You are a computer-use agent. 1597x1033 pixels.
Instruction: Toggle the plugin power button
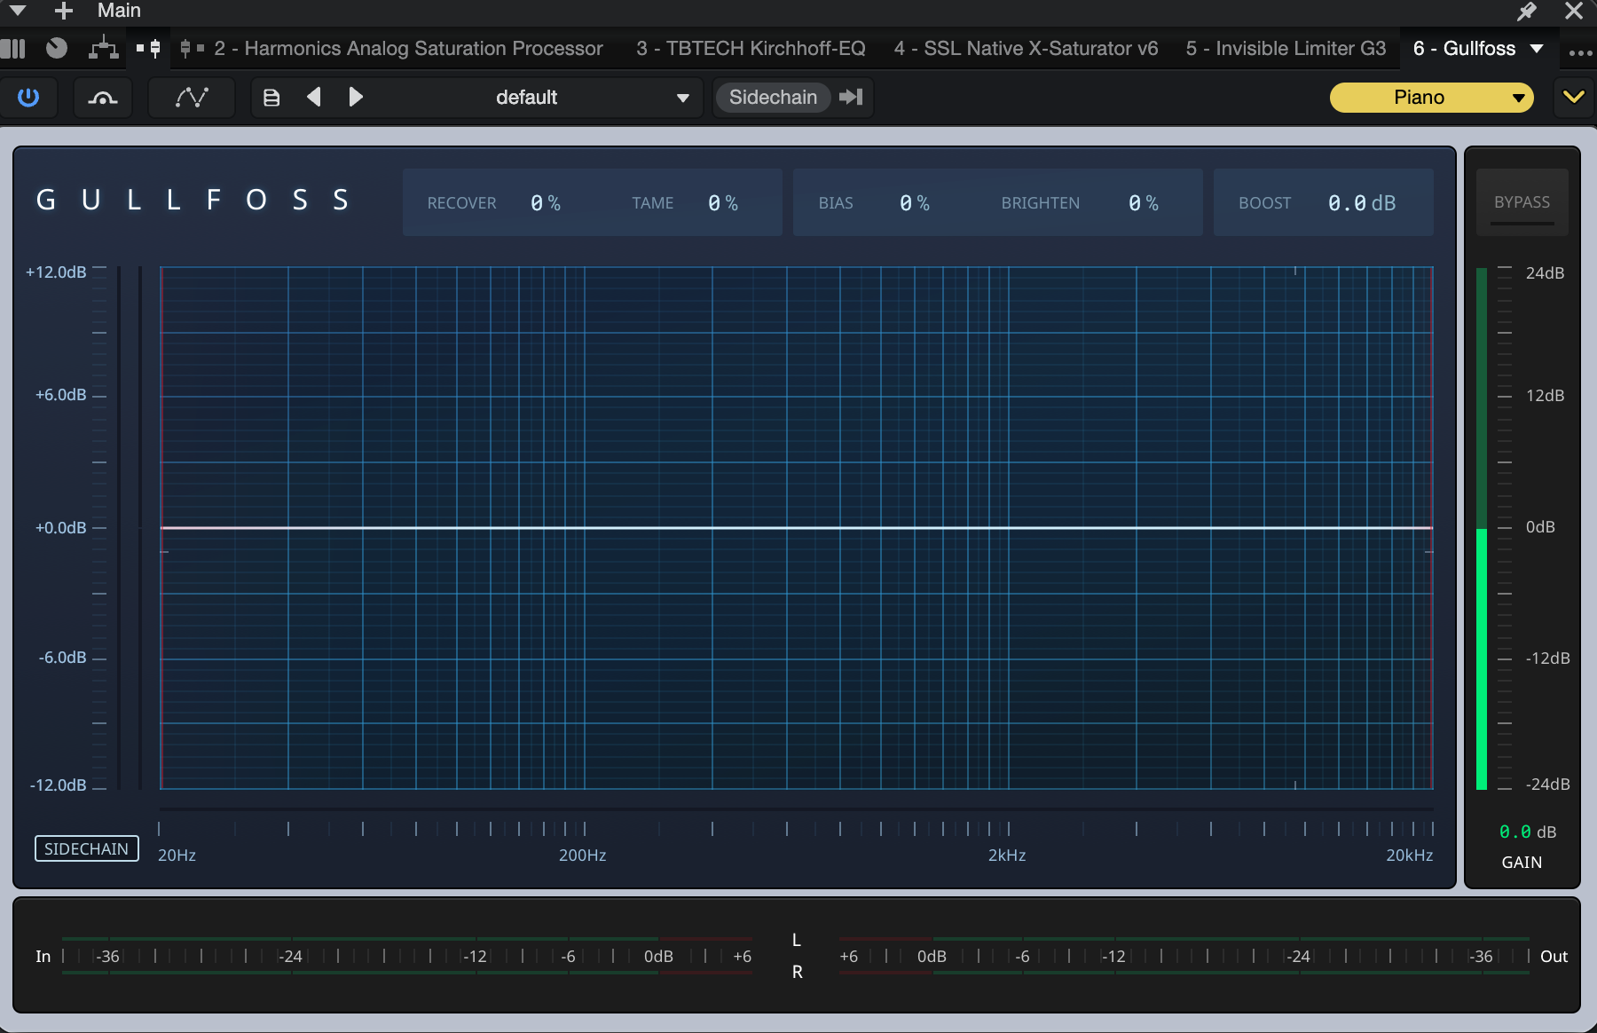point(28,98)
